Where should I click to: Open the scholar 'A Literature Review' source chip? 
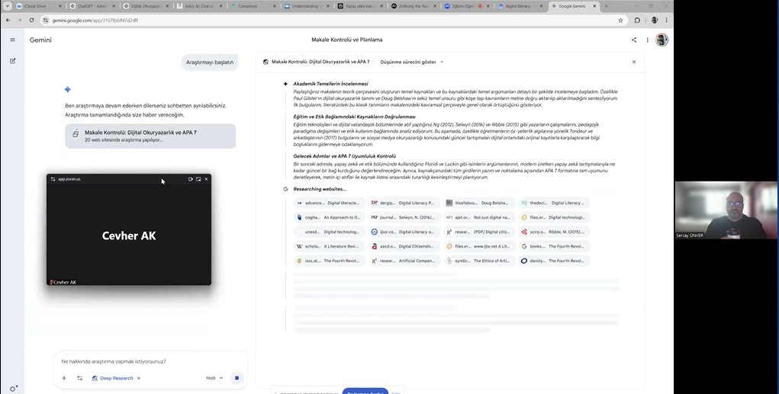328,246
